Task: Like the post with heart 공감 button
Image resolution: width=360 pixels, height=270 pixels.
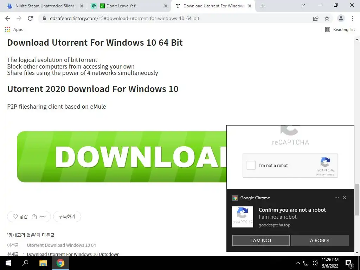Action: pos(20,217)
